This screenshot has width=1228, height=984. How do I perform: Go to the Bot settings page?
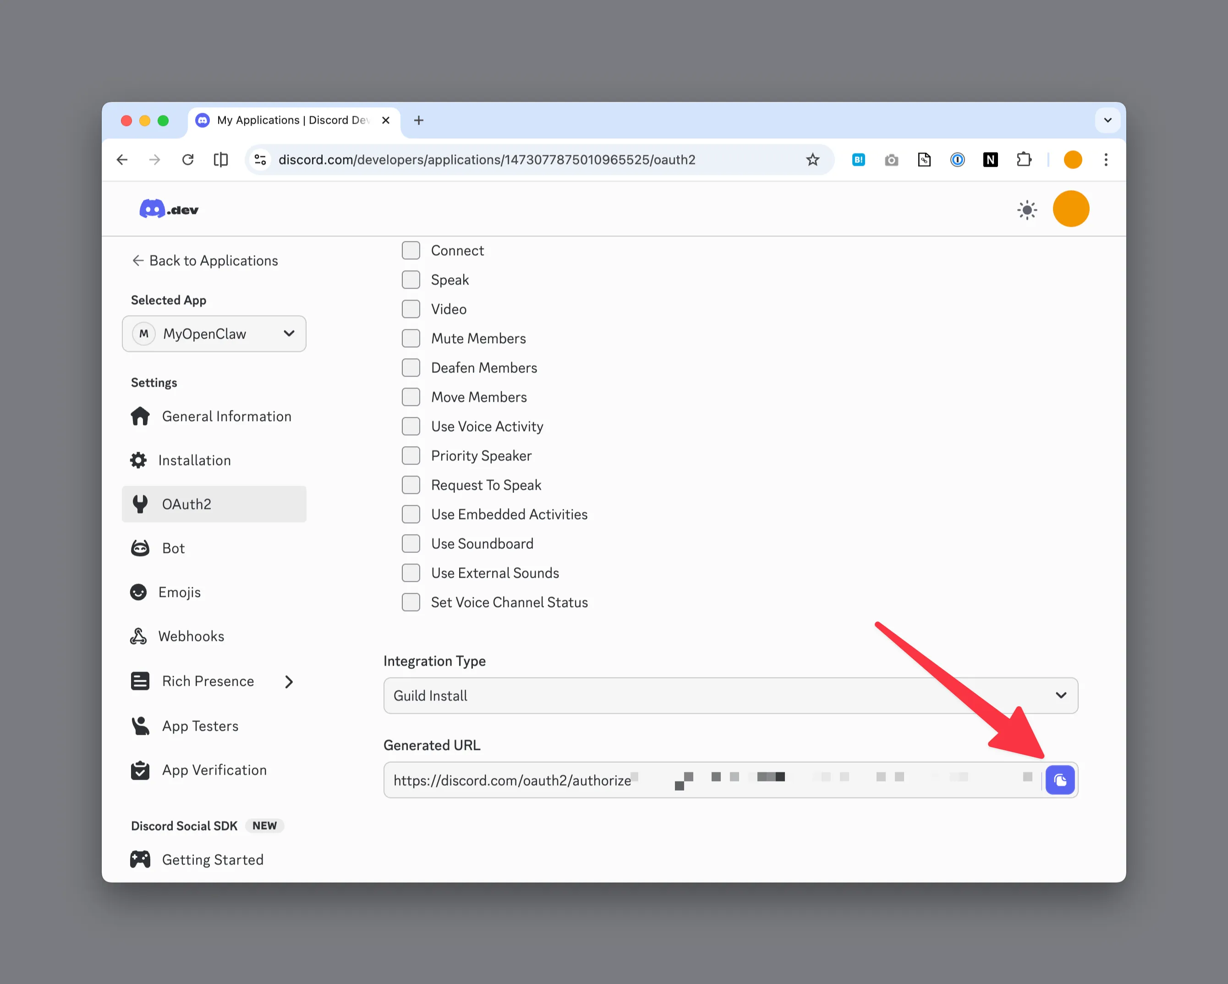[x=173, y=548]
